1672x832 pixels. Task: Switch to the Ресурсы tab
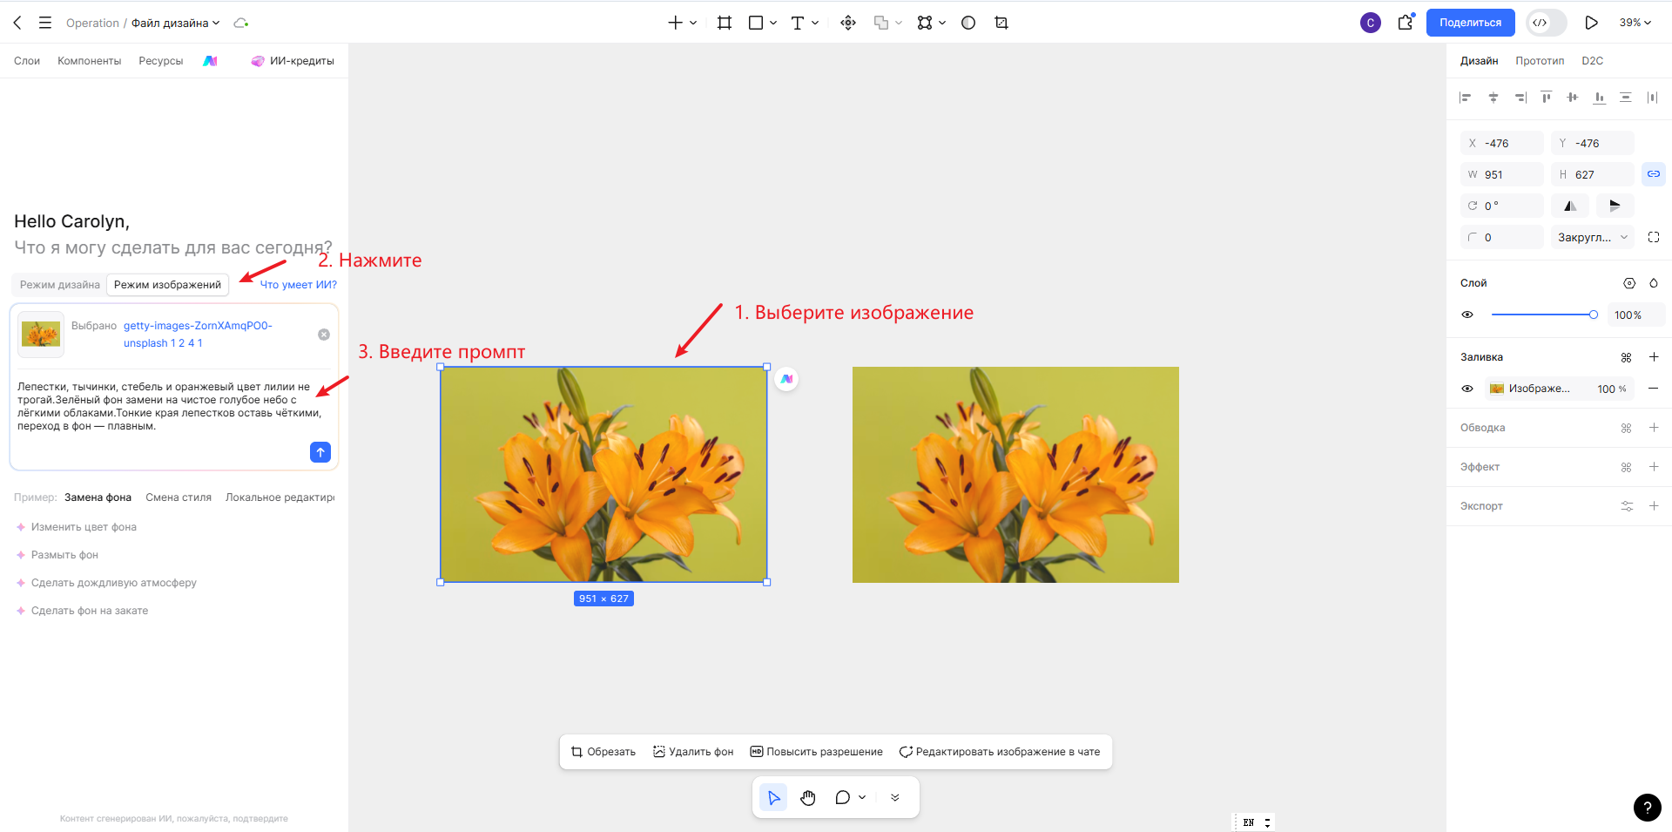[161, 61]
